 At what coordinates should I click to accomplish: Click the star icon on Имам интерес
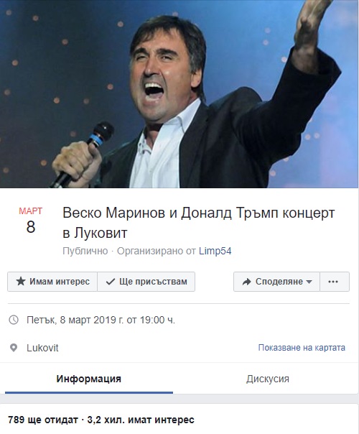21,282
